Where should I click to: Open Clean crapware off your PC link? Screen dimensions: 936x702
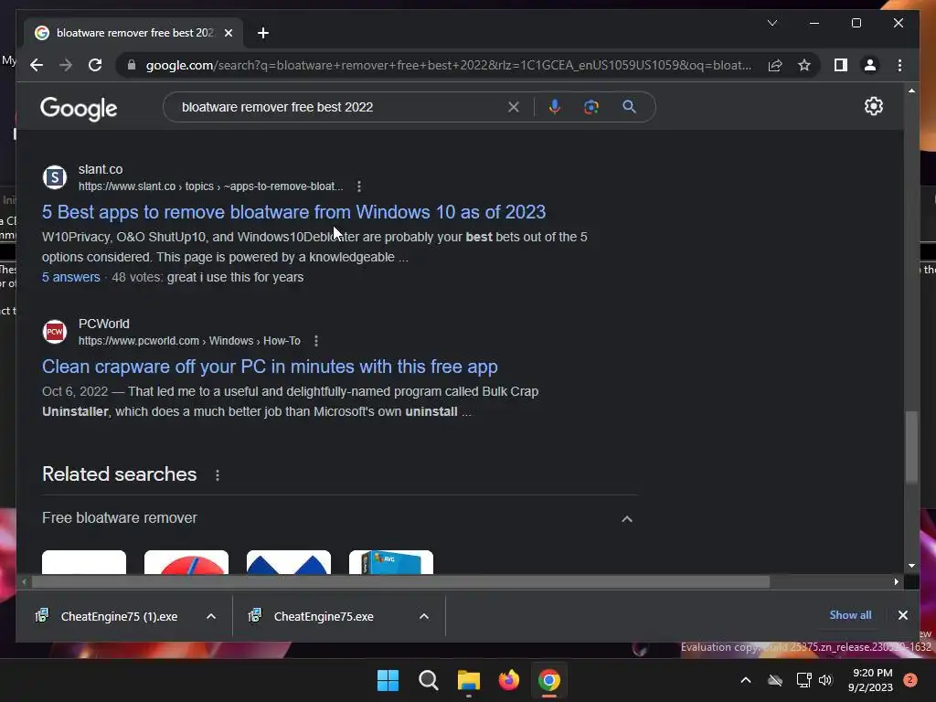270,367
